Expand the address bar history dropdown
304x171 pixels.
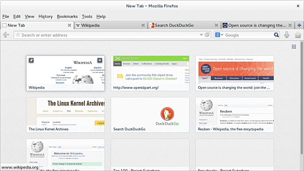[x=201, y=35]
